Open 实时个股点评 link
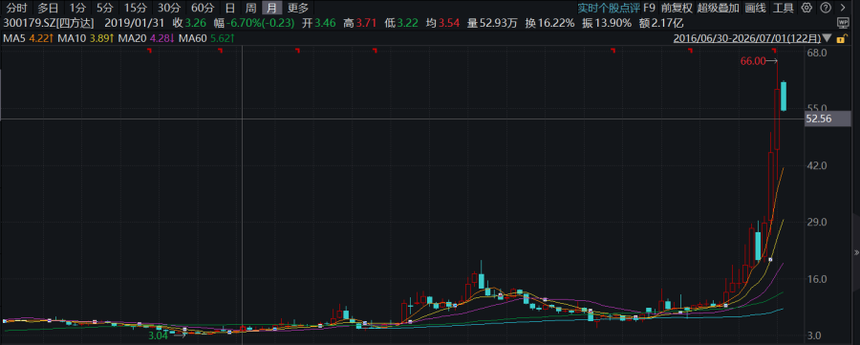 point(609,8)
